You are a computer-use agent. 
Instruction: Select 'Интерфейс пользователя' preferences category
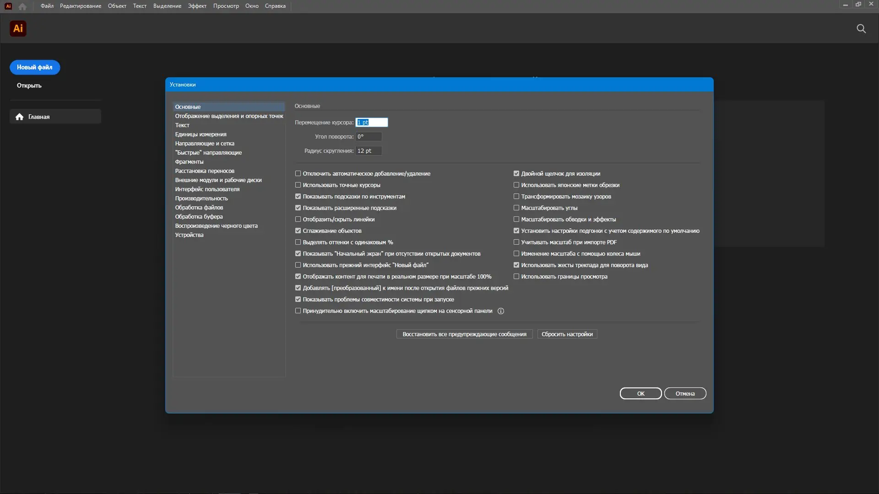point(207,189)
